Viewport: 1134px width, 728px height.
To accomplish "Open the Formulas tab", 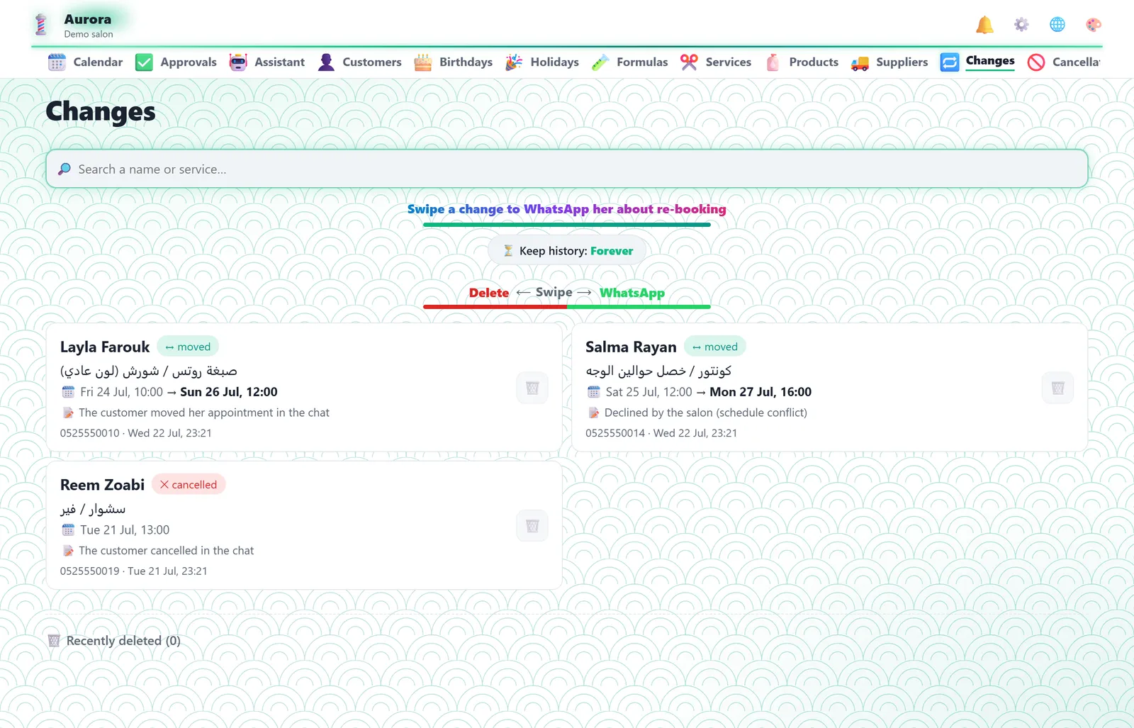I will pos(630,62).
